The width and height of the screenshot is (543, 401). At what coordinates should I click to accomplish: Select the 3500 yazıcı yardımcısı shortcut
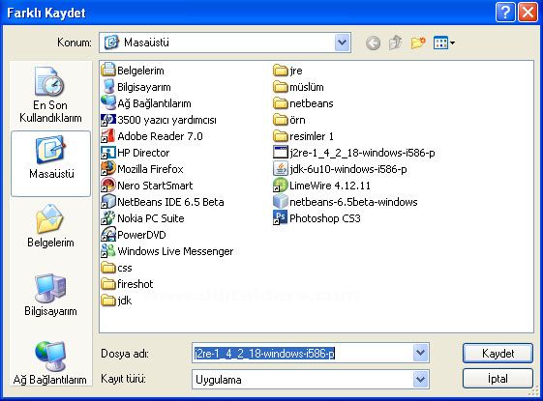(159, 120)
